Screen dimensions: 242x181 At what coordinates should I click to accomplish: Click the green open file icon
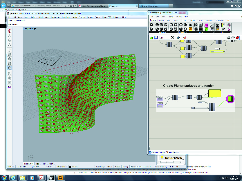click(151, 38)
